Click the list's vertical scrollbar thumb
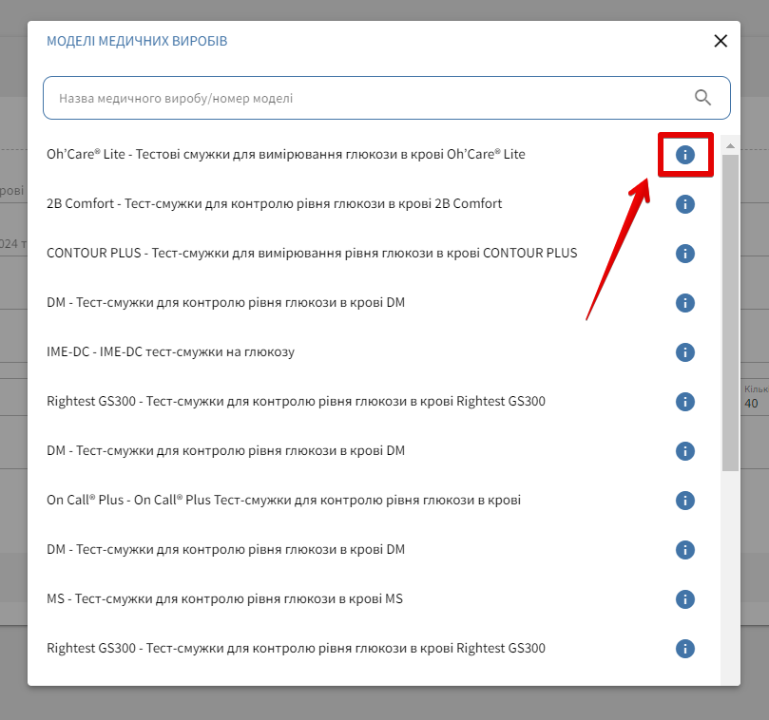This screenshot has height=720, width=769. click(730, 313)
